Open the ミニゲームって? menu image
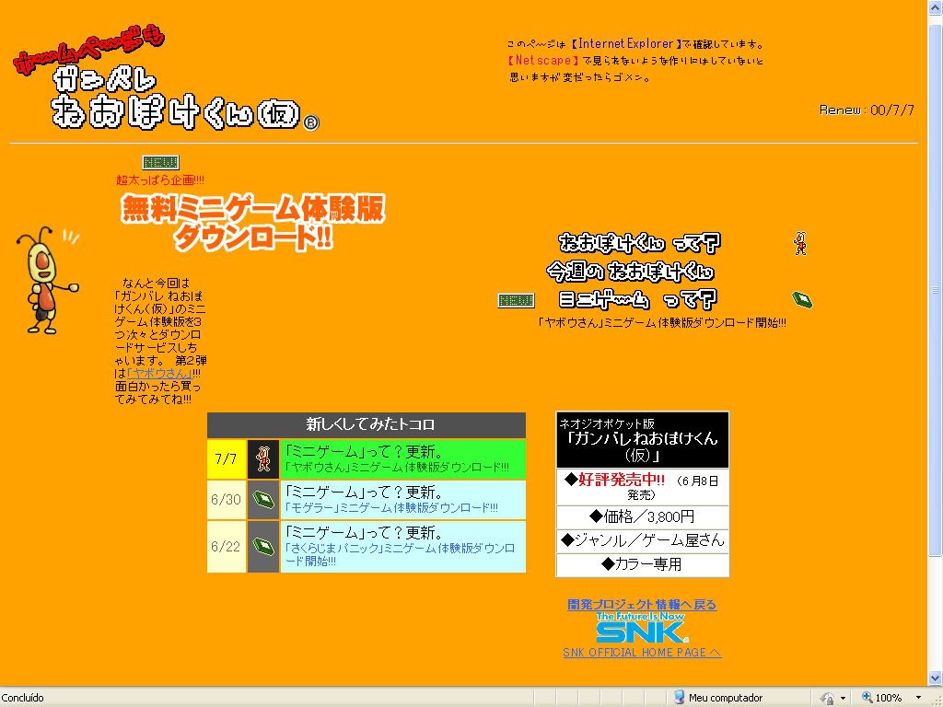 coord(637,299)
